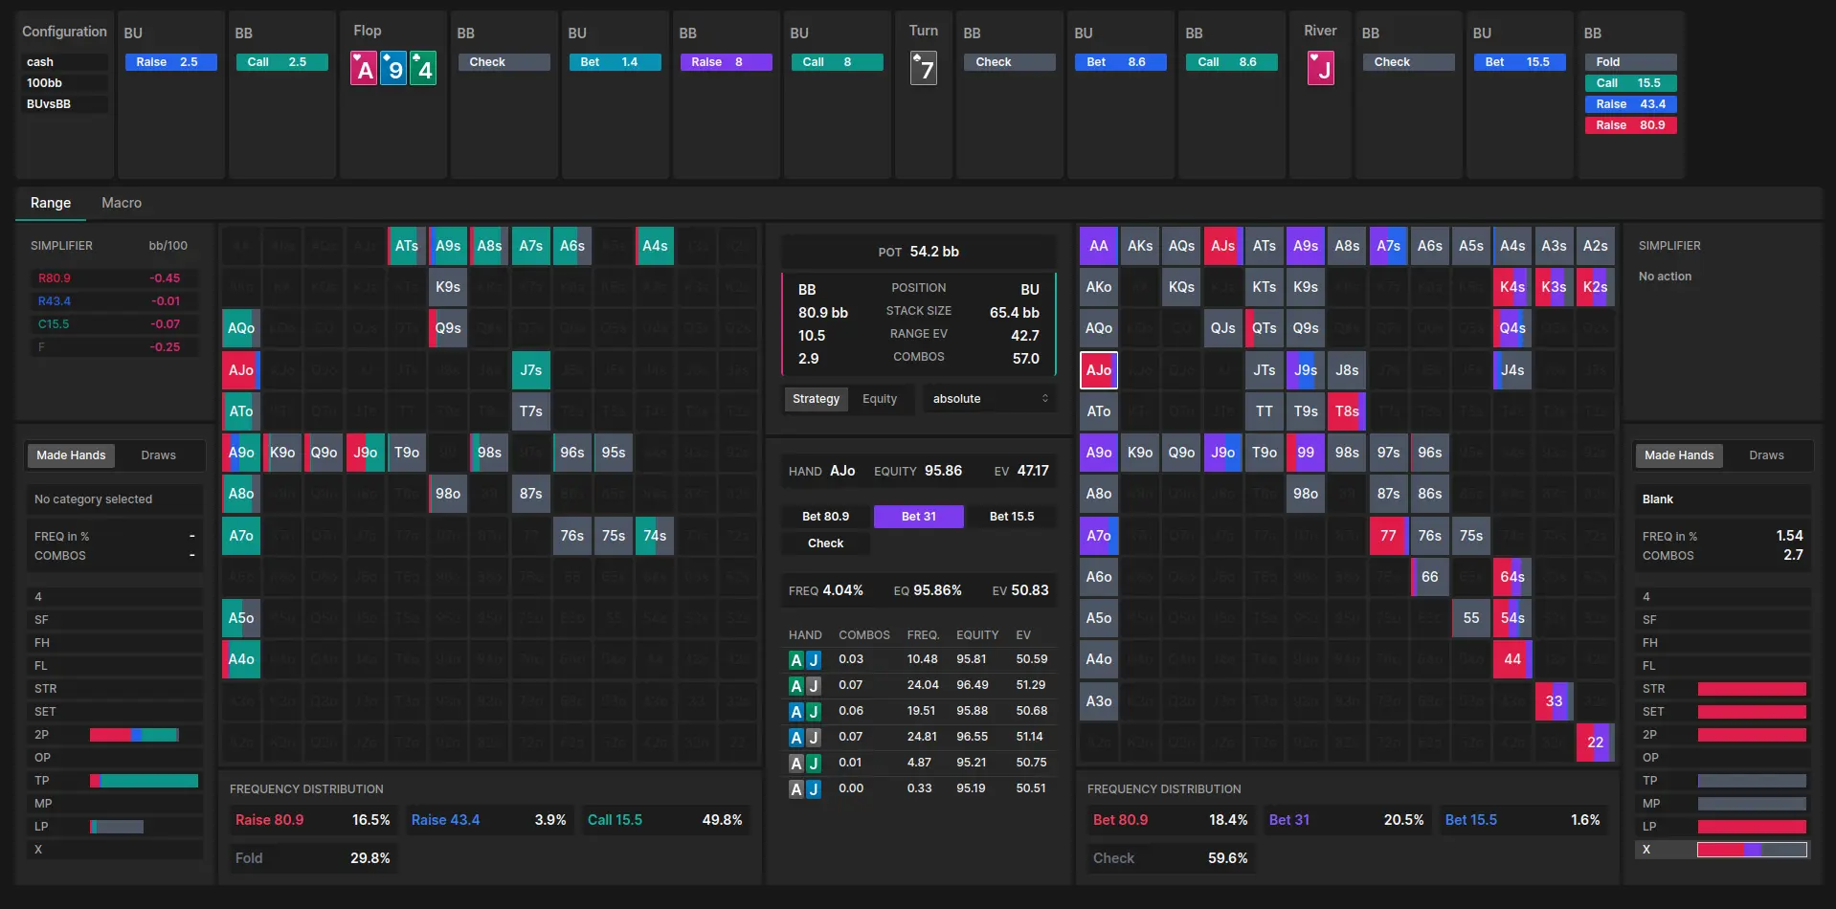
Task: Select the 7 of spades turn card
Action: coord(923,68)
